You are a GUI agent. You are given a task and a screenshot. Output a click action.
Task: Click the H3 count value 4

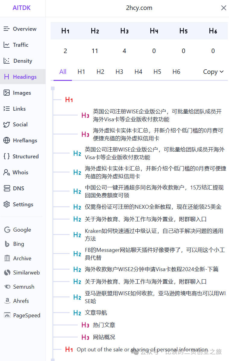click(124, 51)
